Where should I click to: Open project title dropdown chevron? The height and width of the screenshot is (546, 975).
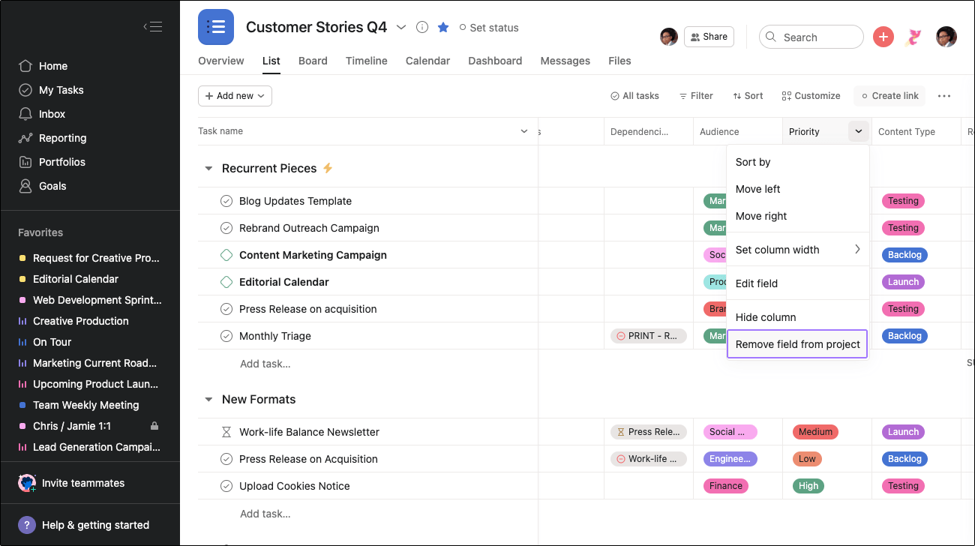point(401,27)
